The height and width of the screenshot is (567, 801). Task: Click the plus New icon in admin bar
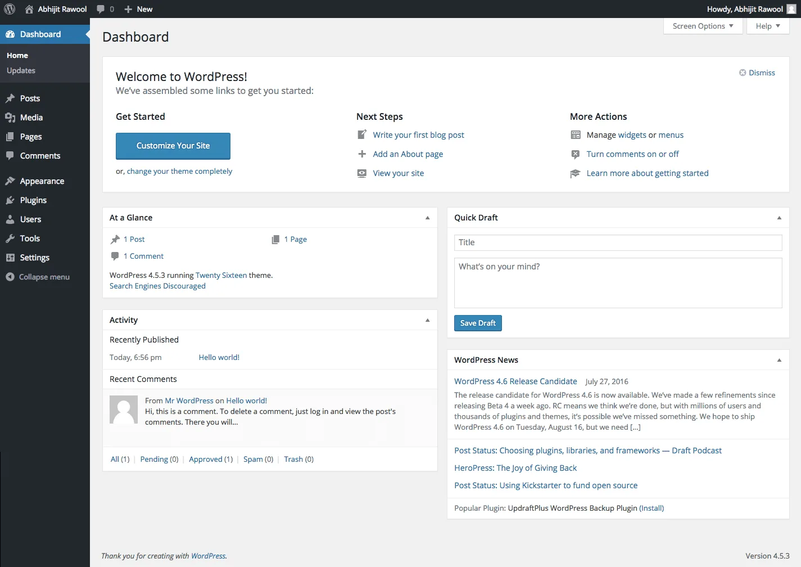[128, 9]
